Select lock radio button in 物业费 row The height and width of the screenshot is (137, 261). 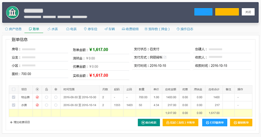tap(47, 97)
